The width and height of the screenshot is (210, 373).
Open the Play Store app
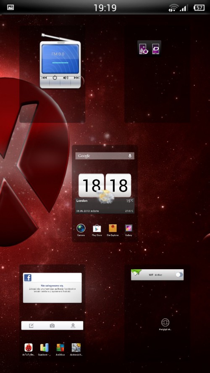click(x=97, y=229)
